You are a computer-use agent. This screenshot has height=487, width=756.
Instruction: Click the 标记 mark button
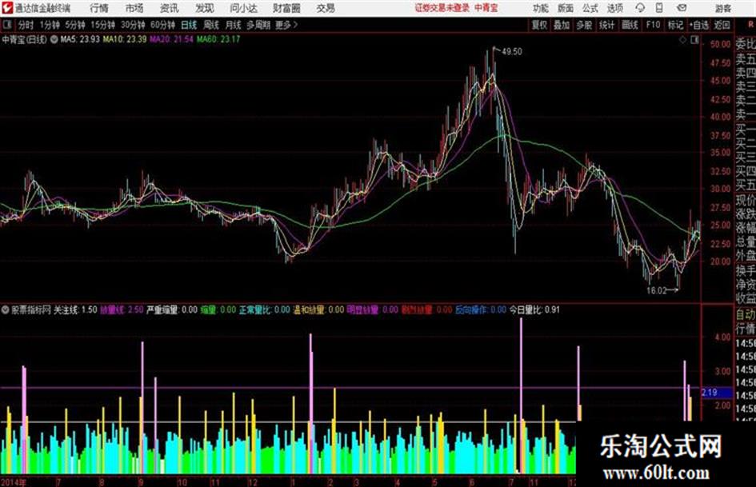675,25
